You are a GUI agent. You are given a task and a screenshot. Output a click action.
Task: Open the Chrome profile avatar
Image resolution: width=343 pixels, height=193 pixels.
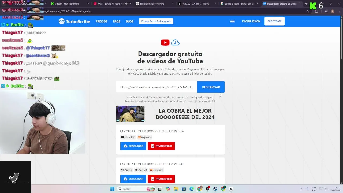(x=333, y=11)
